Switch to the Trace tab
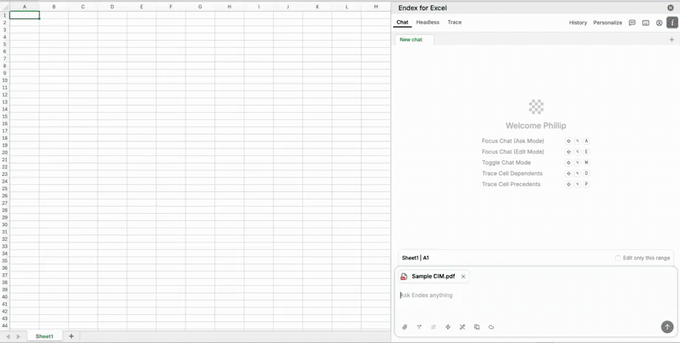This screenshot has width=680, height=343. click(x=455, y=22)
